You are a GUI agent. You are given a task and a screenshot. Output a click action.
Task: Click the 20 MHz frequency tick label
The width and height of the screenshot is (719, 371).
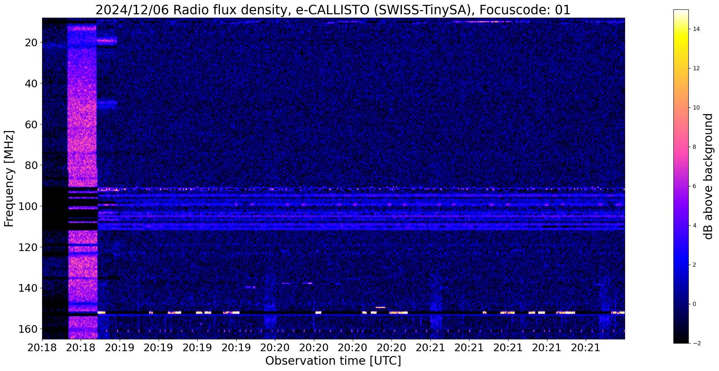31,42
